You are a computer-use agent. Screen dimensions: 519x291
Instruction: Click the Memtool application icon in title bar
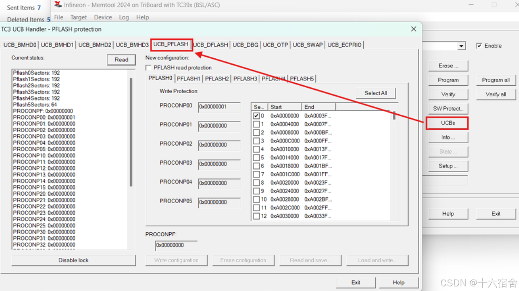[58, 5]
